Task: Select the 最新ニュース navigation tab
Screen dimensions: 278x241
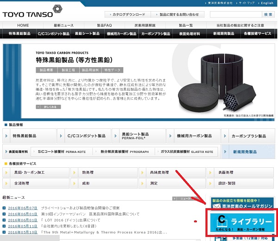Action: click(x=63, y=25)
